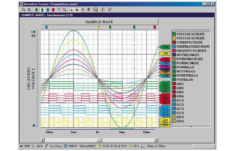Screen dimensions: 227x151
Task: Click the POWER(CH8) legend icon
Action: pyautogui.click(x=174, y=63)
